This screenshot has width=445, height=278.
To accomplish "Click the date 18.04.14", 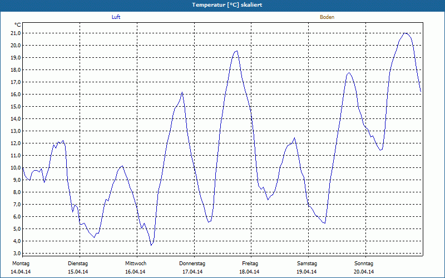I will coord(249,272).
